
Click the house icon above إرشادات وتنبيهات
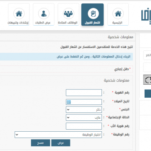point(19,13)
